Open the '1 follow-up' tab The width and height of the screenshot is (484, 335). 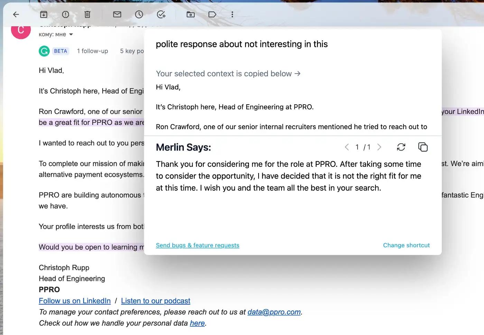pos(92,51)
